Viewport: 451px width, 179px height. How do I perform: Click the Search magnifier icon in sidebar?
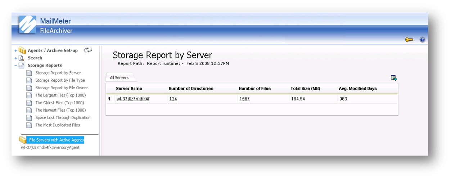tap(22, 58)
